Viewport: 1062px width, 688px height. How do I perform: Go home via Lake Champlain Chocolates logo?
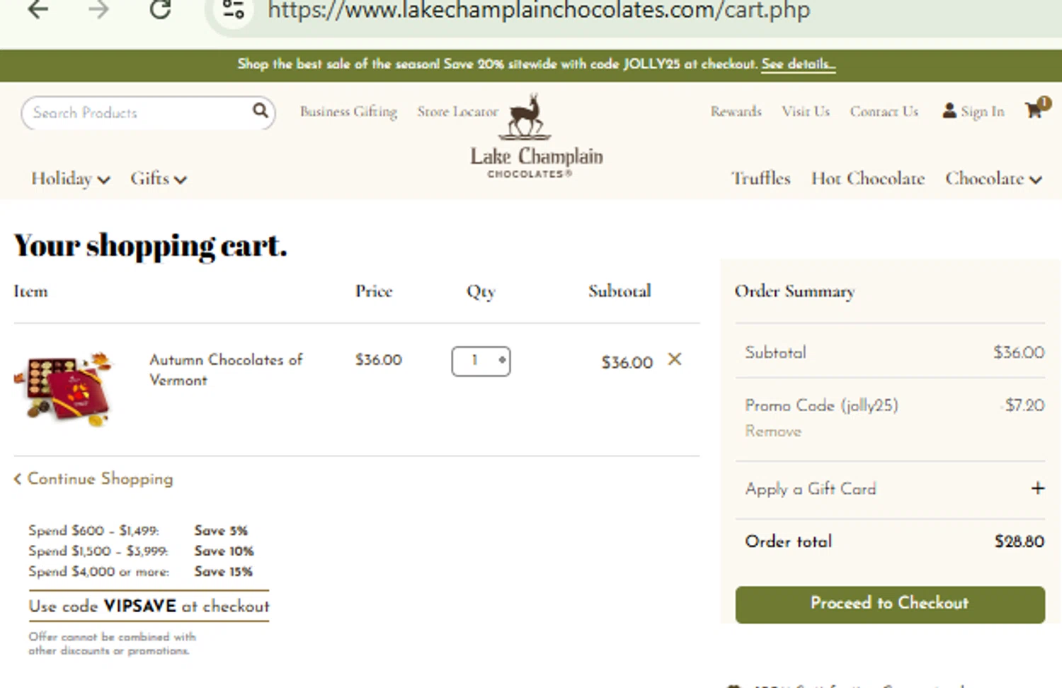click(x=536, y=136)
